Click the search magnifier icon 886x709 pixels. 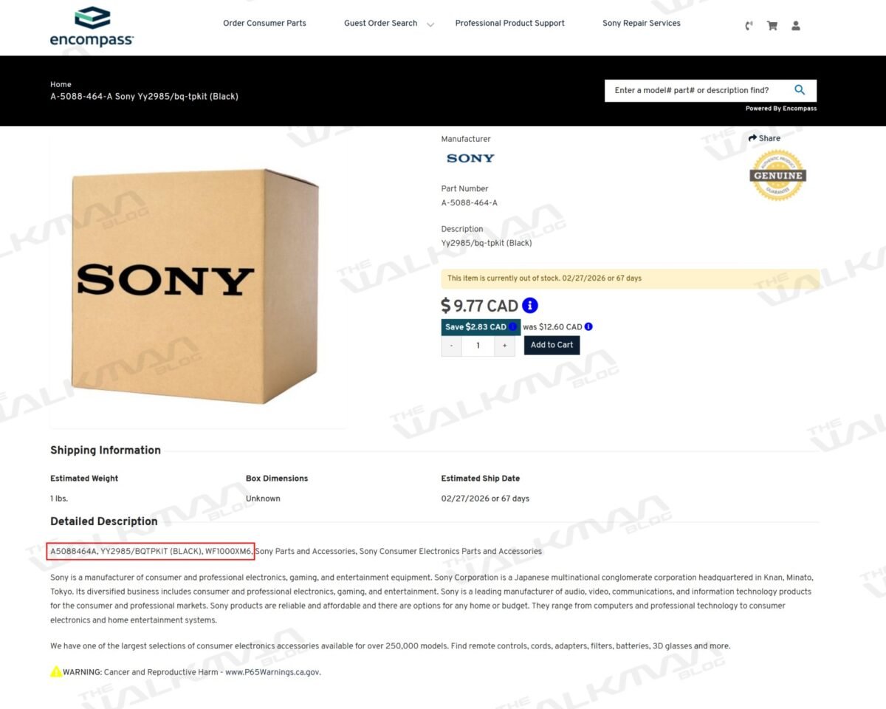(x=800, y=90)
